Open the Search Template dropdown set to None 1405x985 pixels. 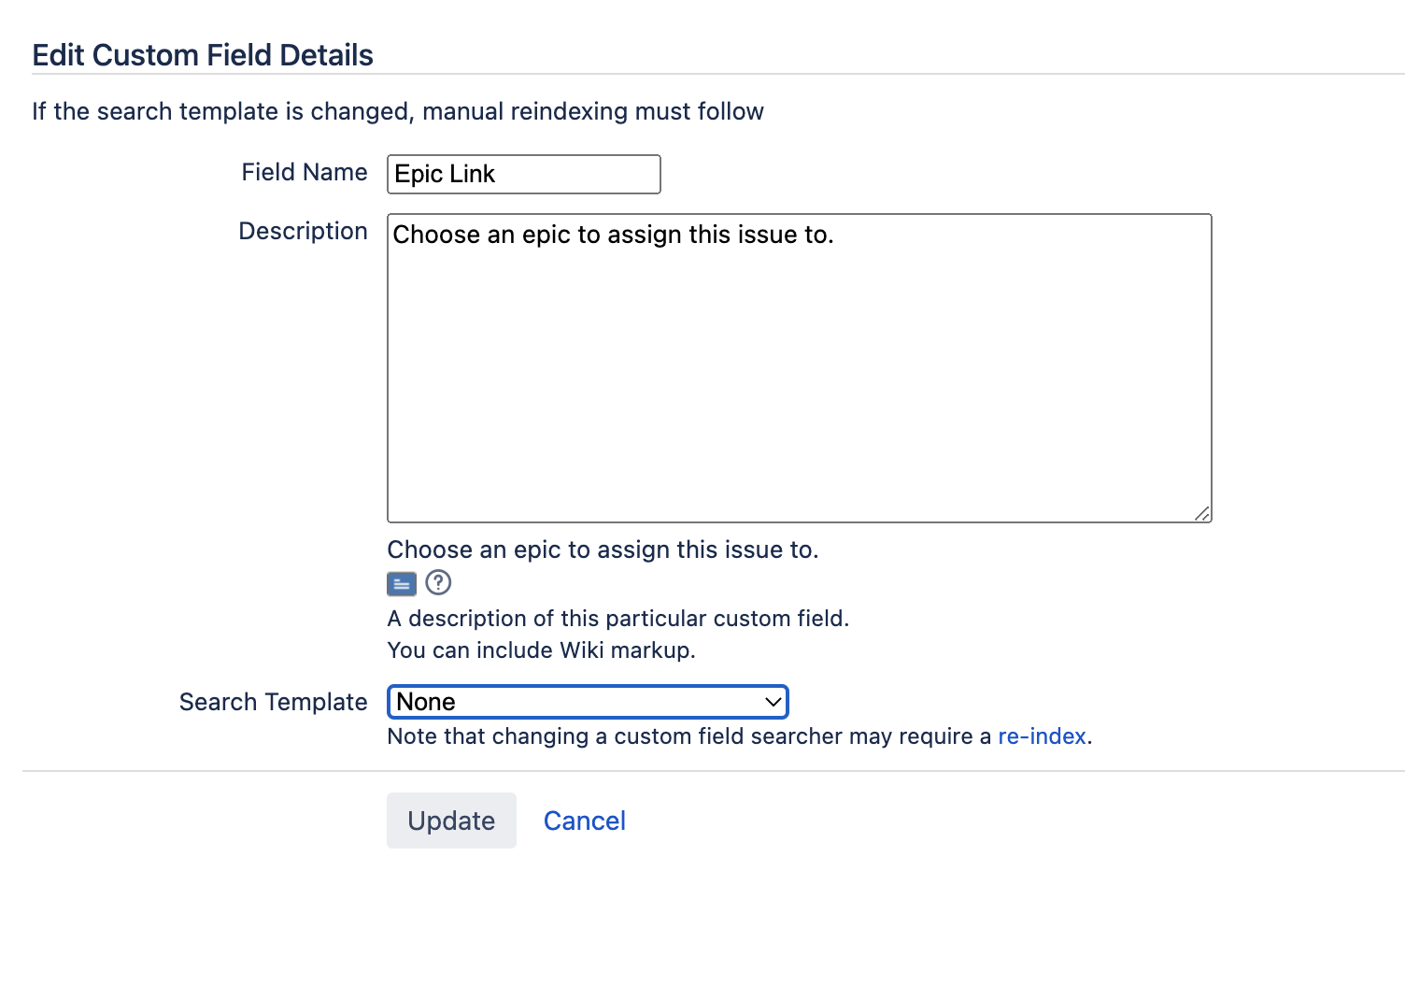(588, 702)
